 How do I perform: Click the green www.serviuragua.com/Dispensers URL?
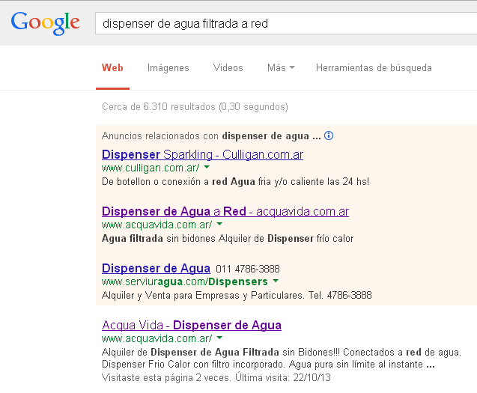(184, 281)
